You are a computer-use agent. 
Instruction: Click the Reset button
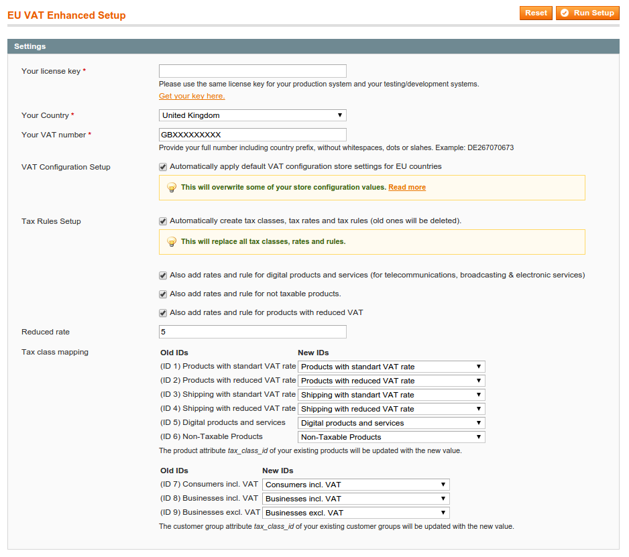[536, 13]
